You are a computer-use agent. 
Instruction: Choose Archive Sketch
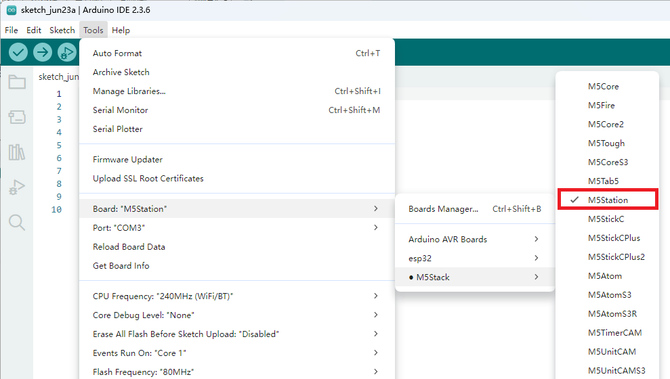tap(236, 72)
